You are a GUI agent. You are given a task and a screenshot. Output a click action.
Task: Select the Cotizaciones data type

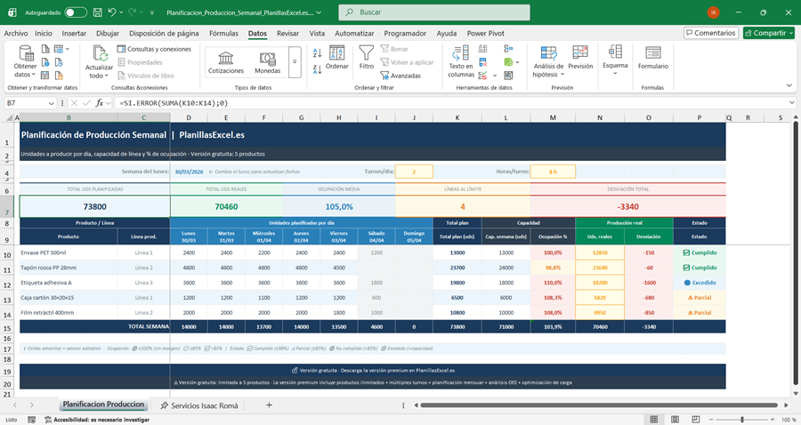(x=226, y=60)
